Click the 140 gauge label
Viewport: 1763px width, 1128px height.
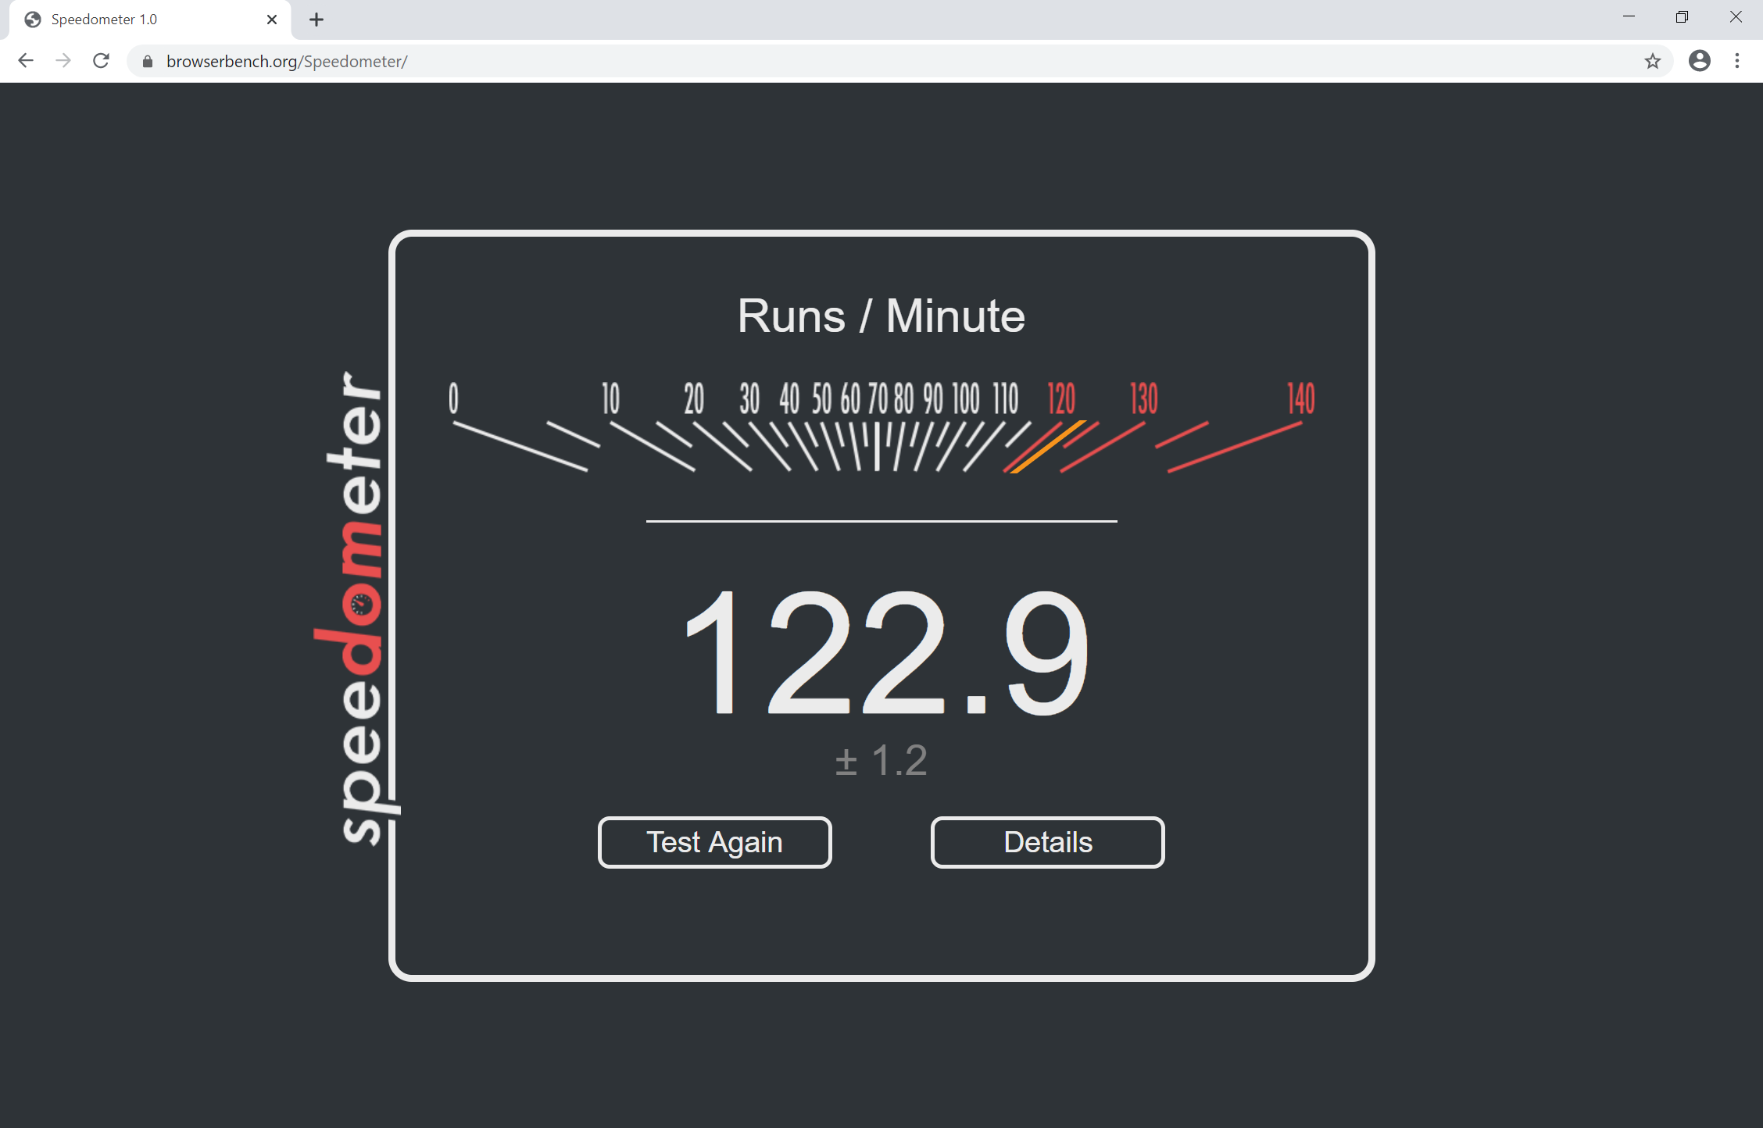(x=1301, y=399)
